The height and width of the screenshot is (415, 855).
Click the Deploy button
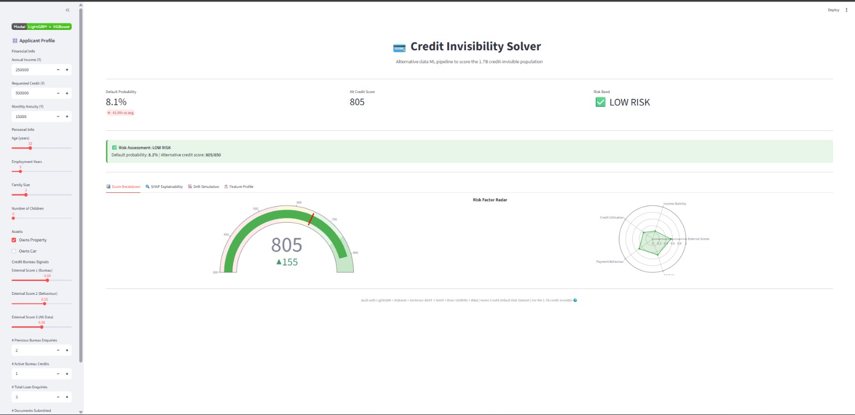point(833,10)
